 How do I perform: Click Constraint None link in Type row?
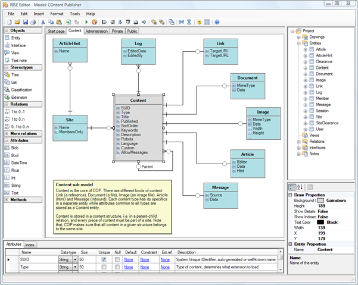pyautogui.click(x=145, y=267)
